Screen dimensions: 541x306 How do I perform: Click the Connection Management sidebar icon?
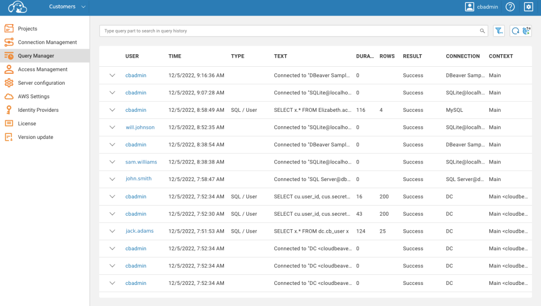9,42
